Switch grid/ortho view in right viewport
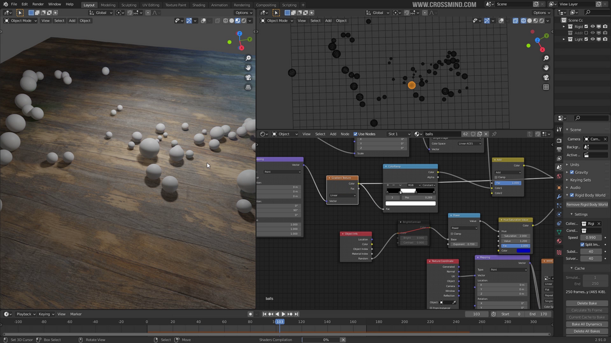611x343 pixels. pos(546,87)
